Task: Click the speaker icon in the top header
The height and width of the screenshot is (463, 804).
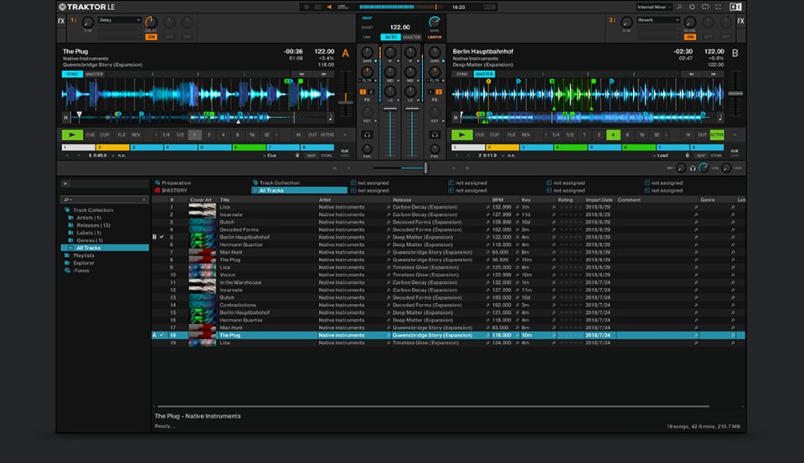Action: click(328, 7)
